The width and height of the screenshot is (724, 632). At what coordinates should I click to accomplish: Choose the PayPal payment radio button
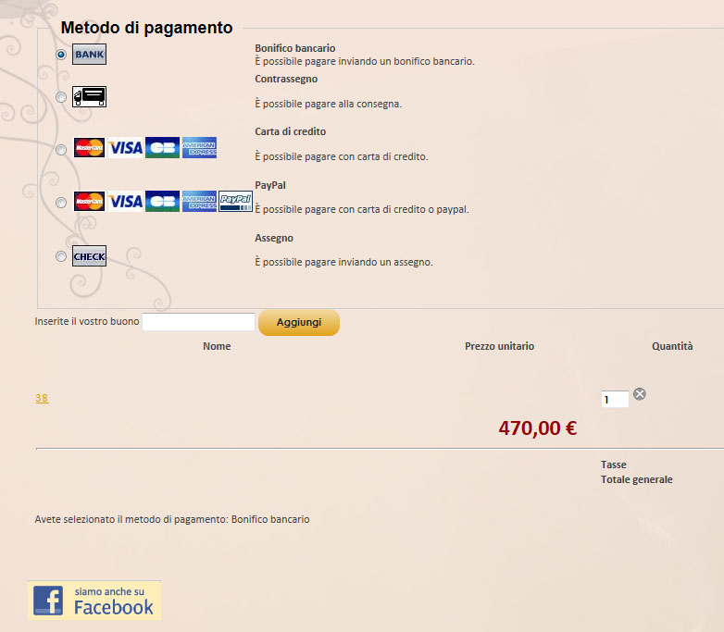(x=61, y=203)
